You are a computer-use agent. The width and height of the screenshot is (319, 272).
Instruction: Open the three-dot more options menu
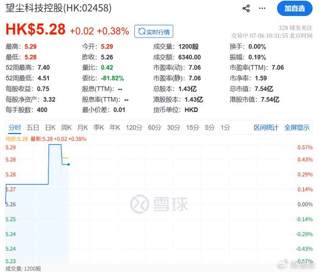[262, 8]
